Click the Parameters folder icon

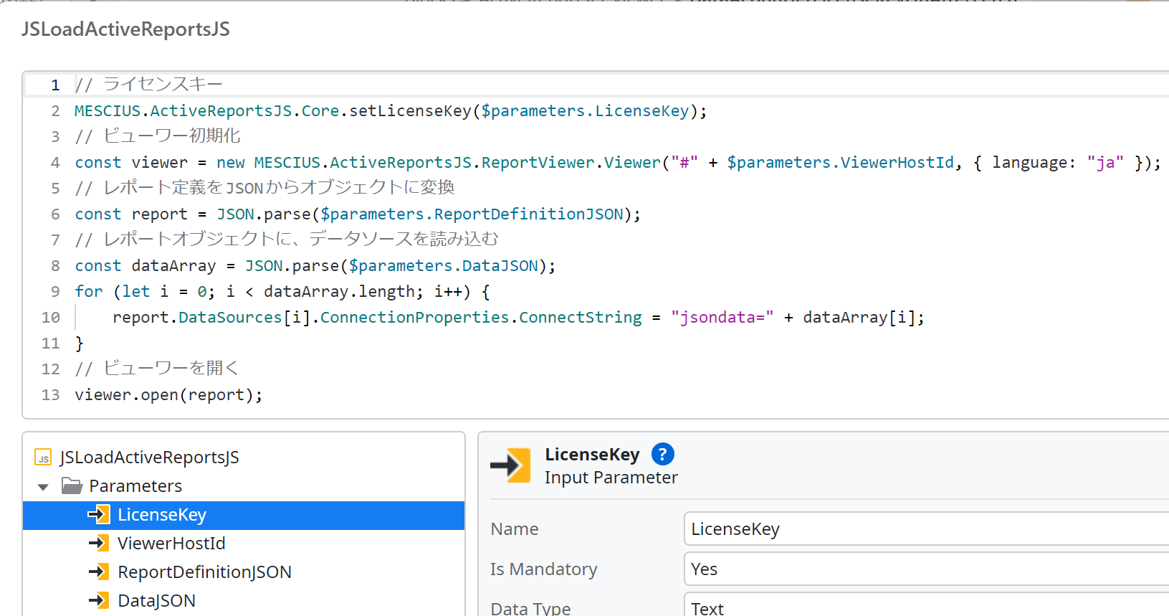coord(72,486)
